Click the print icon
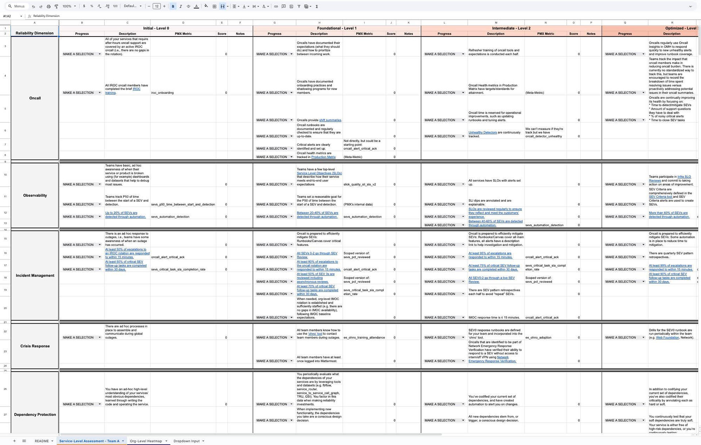Screen dimensions: 701x445 (49, 6)
